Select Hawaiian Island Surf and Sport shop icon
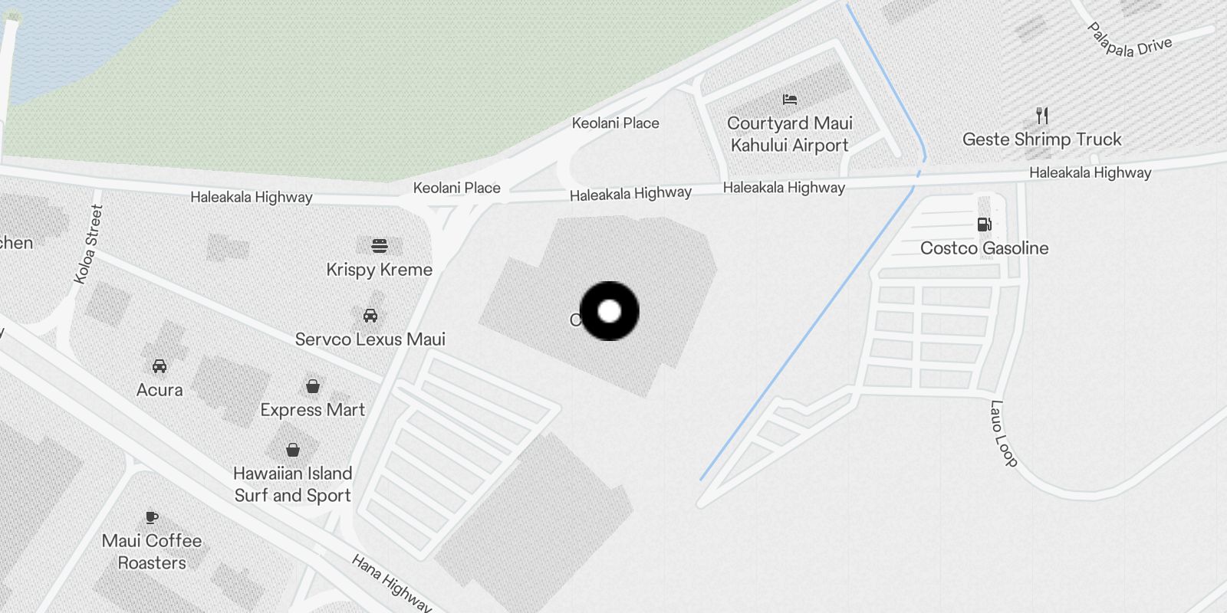Image resolution: width=1227 pixels, height=613 pixels. tap(293, 449)
